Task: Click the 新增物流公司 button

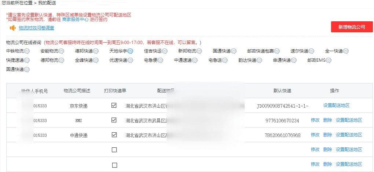Action: click(x=352, y=27)
